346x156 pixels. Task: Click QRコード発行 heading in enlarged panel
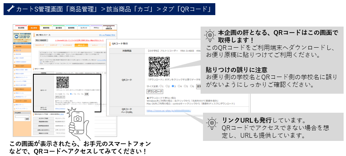[x=120, y=44]
